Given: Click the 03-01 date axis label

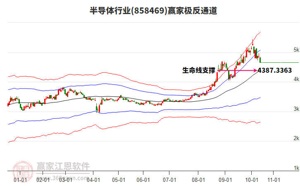Looking at the screenshot, I should pyautogui.click(x=66, y=180).
